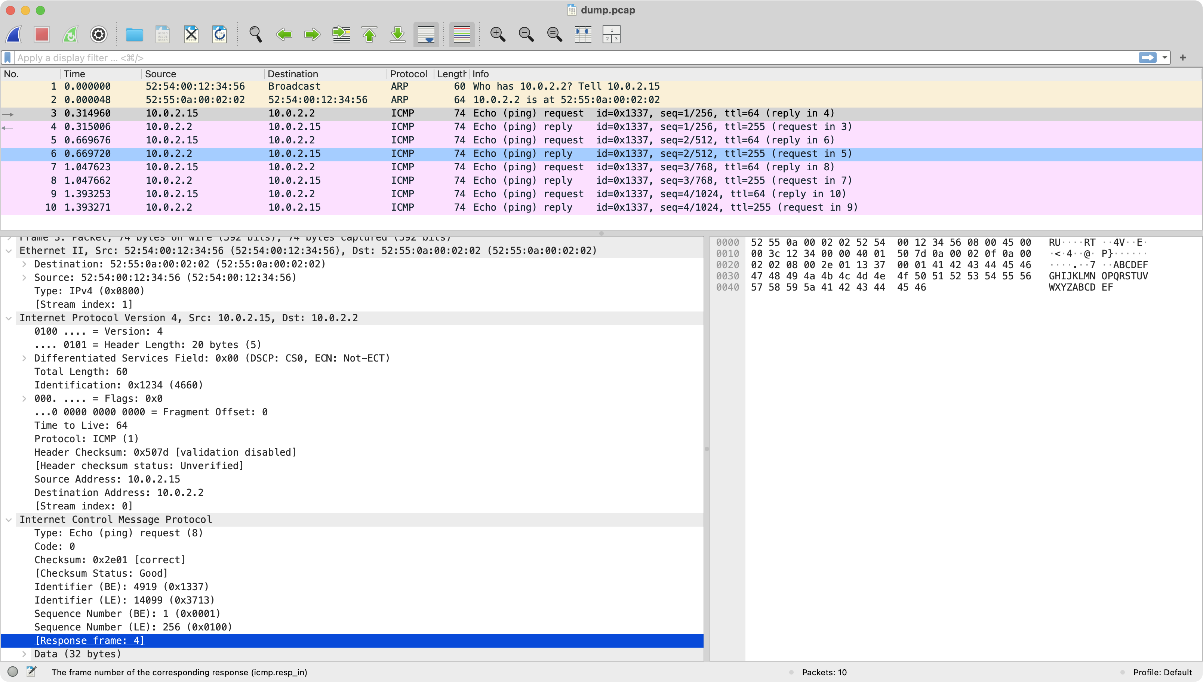Viewport: 1203px width, 682px height.
Task: Click the find packet magnifier icon
Action: (255, 35)
